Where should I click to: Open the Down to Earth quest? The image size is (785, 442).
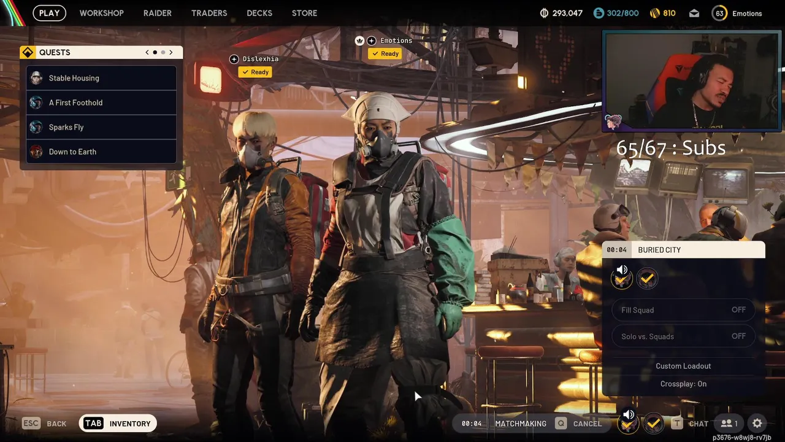coord(102,152)
